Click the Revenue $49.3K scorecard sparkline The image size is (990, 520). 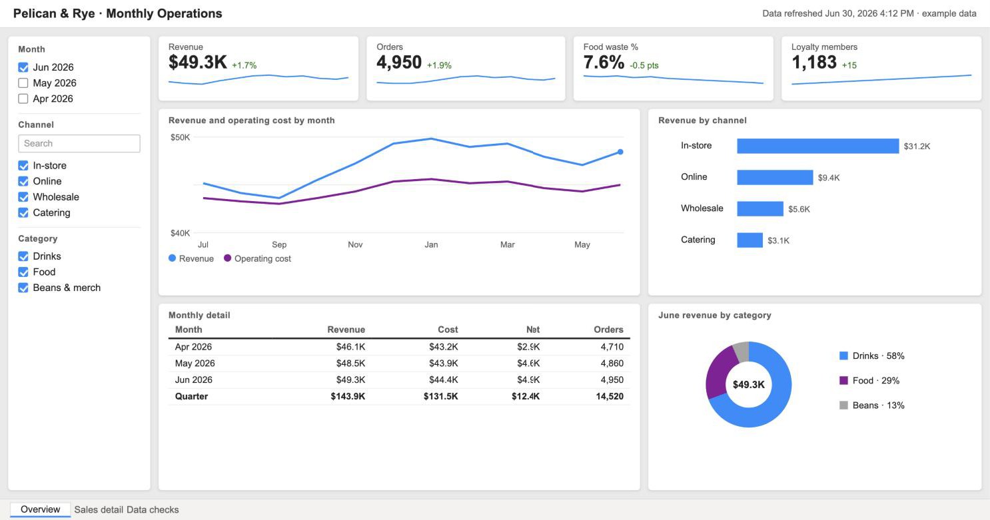coord(258,79)
